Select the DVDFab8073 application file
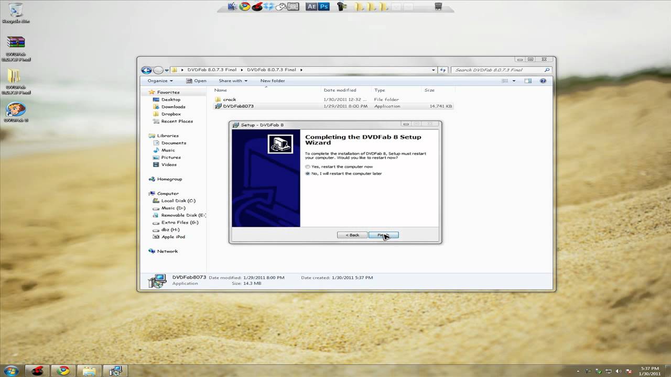The width and height of the screenshot is (671, 377). pos(334,106)
